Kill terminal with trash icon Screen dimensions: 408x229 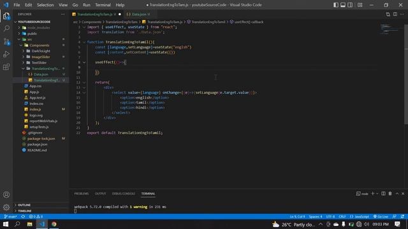(x=390, y=193)
